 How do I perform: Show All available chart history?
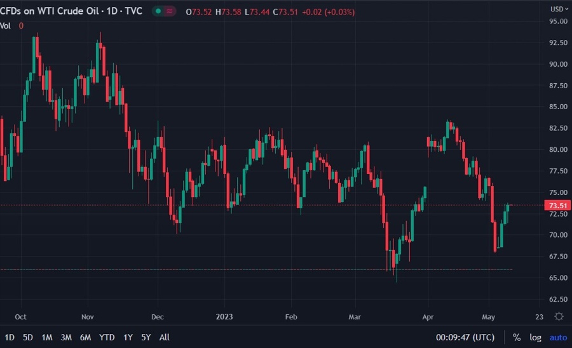tap(164, 337)
